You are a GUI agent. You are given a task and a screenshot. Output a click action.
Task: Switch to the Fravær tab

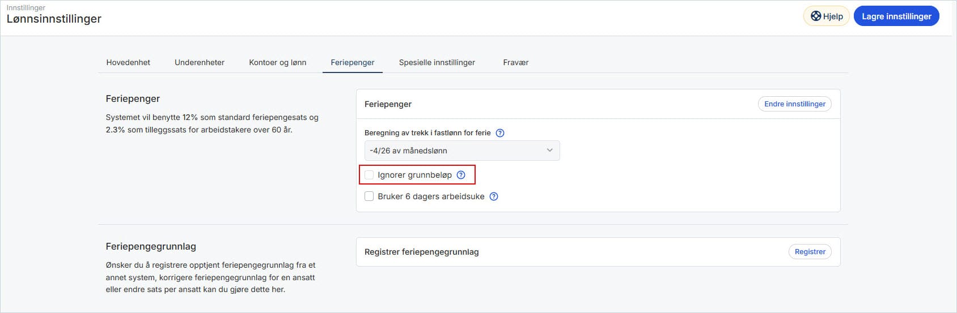tap(515, 62)
